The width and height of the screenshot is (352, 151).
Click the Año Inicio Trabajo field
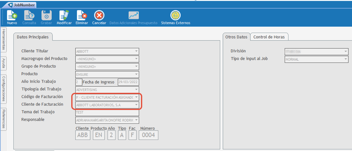(79, 82)
